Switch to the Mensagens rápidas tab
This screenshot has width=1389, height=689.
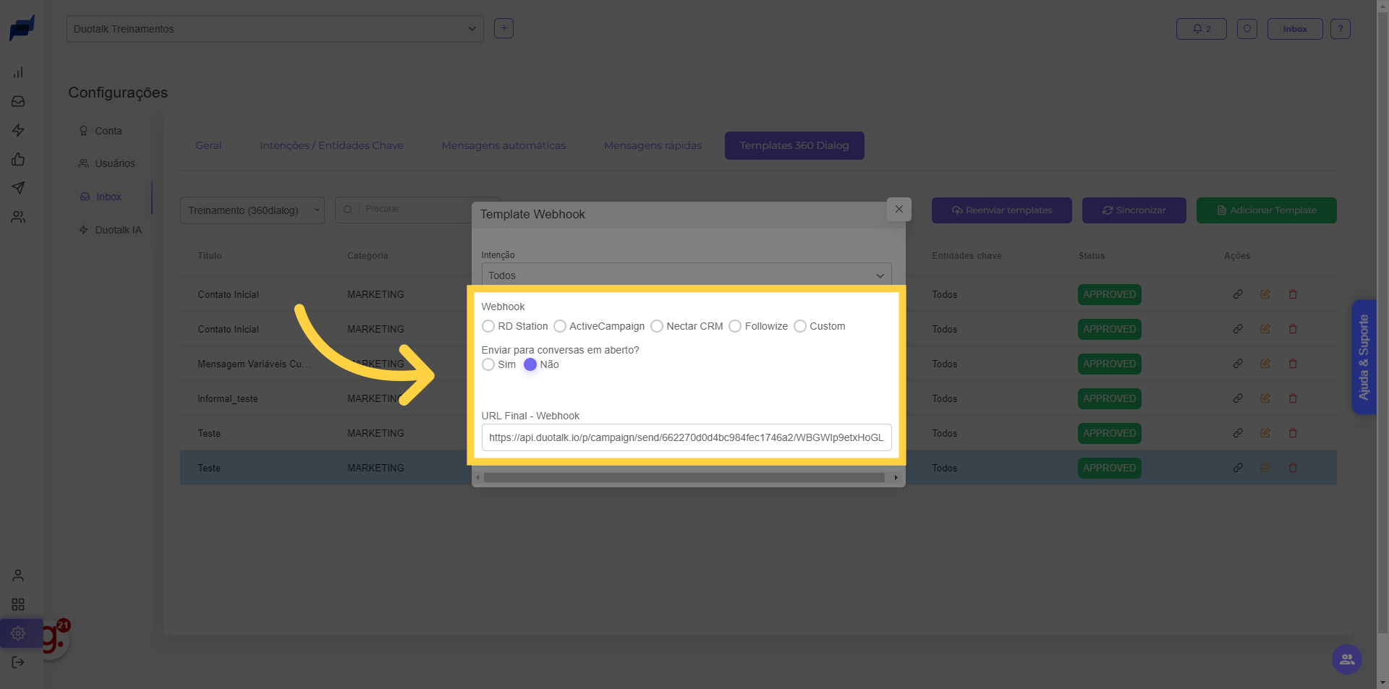653,145
